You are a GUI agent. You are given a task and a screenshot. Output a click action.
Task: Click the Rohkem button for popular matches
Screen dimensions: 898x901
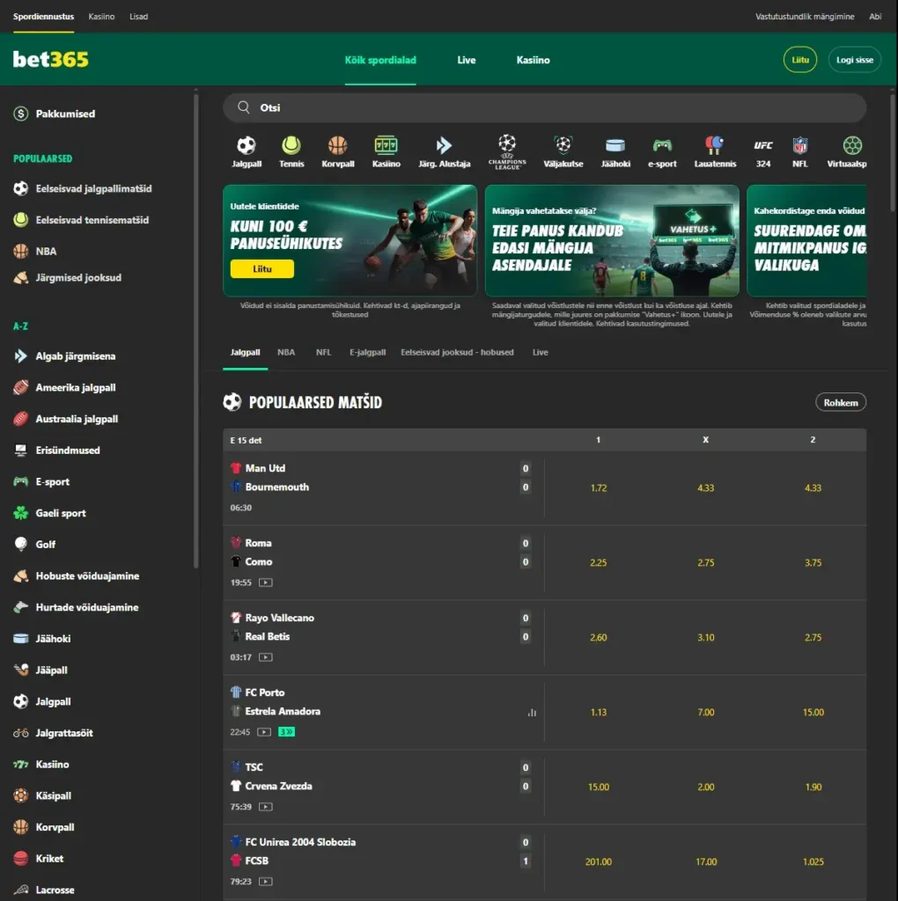point(841,402)
